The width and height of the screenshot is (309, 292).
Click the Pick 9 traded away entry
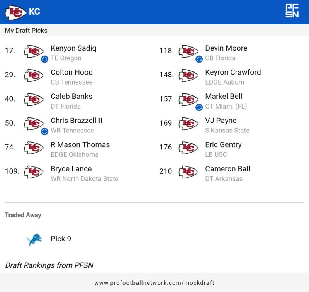[x=61, y=239]
